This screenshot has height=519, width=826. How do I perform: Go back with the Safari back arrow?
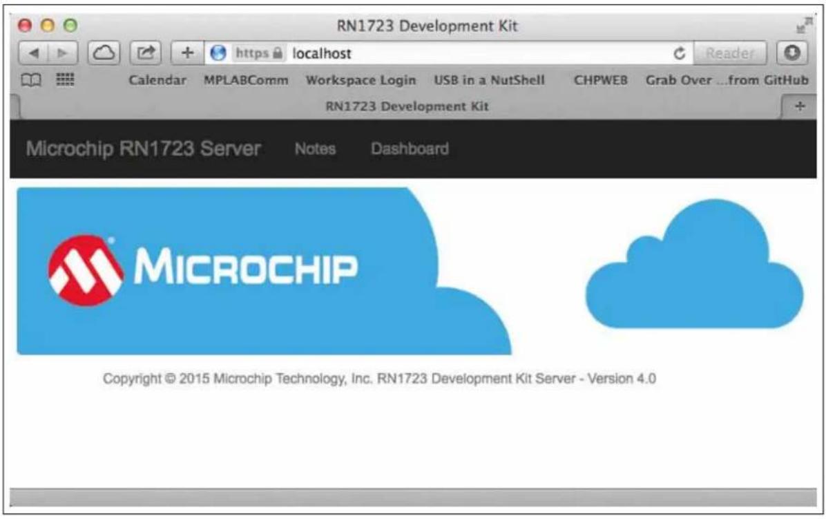click(x=35, y=53)
